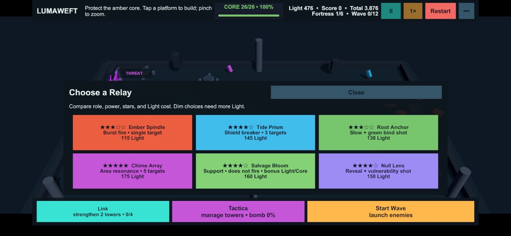Image resolution: width=511 pixels, height=236 pixels.
Task: Click the cyan block on the map
Action: click(369, 73)
